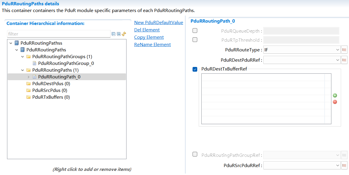Select PduRTxBuffers (0) tree item
Viewport: 349px width, 175px height.
(51, 97)
